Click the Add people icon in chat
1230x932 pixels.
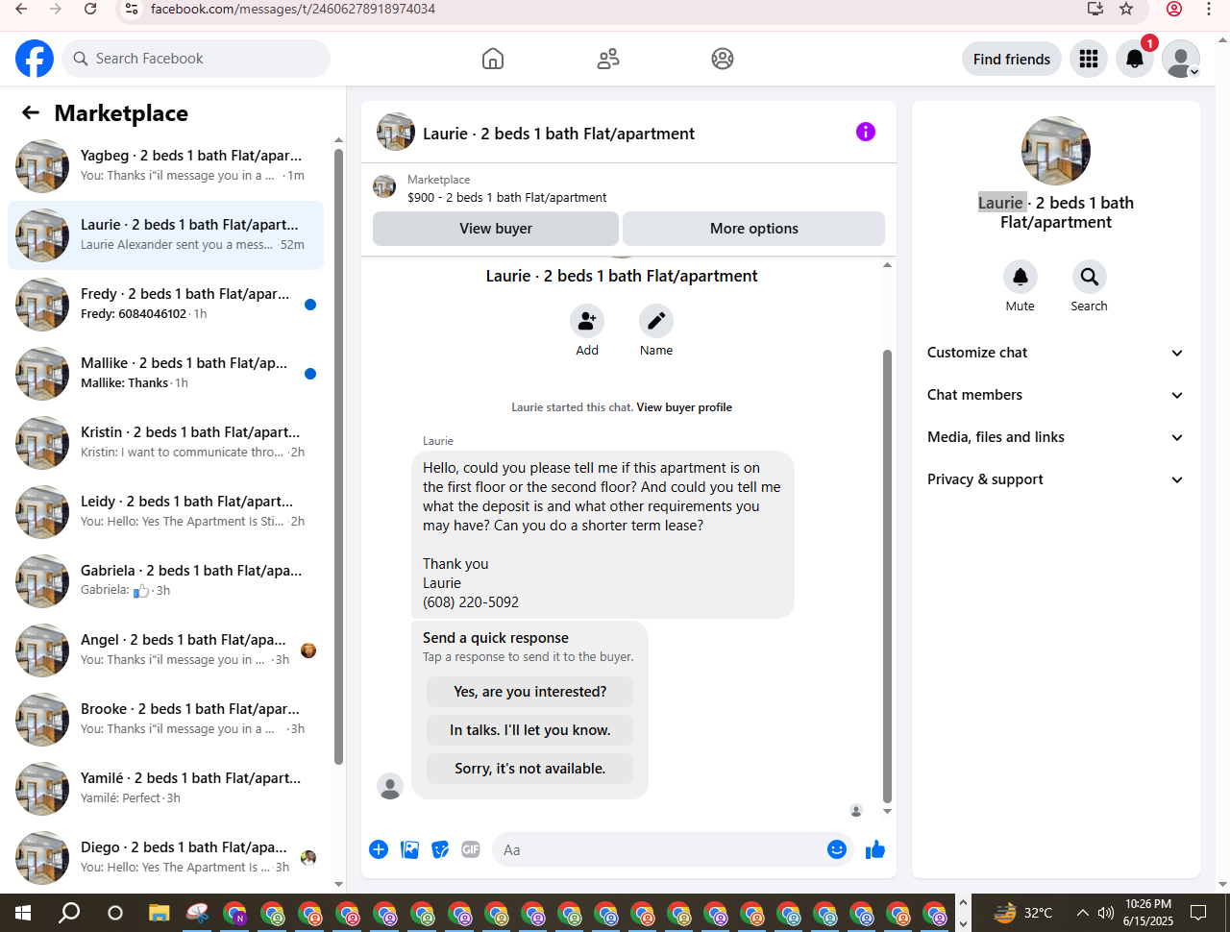tap(587, 321)
